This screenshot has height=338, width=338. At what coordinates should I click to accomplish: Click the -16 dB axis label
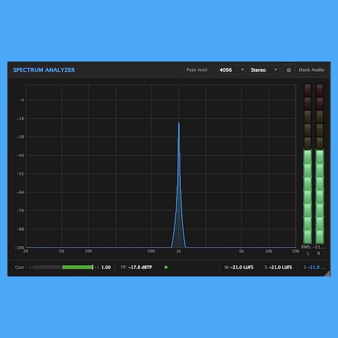pos(20,118)
